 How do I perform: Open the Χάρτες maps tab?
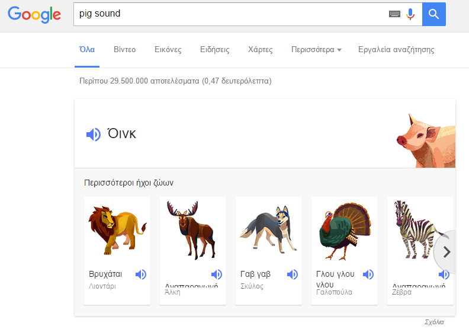(261, 50)
